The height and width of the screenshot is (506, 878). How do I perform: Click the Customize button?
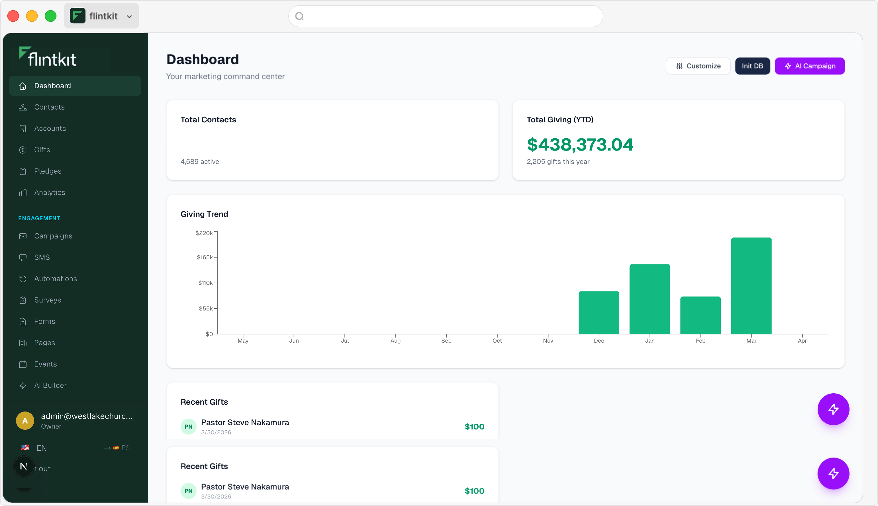coord(698,66)
